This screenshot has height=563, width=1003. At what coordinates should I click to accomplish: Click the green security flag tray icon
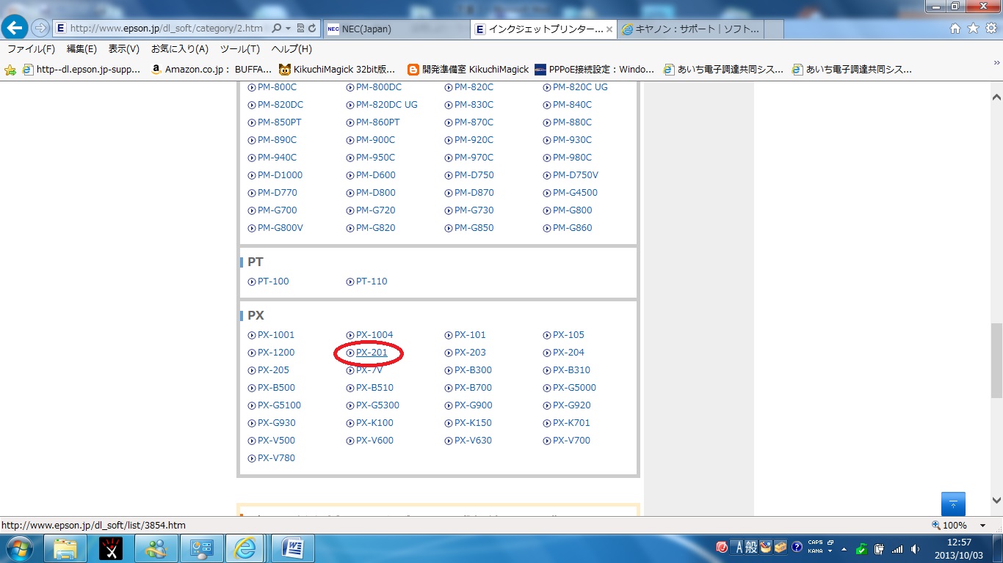tap(862, 548)
